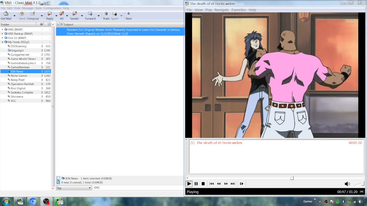Open the Reply dropdown arrow
This screenshot has width=367, height=206.
click(x=56, y=16)
